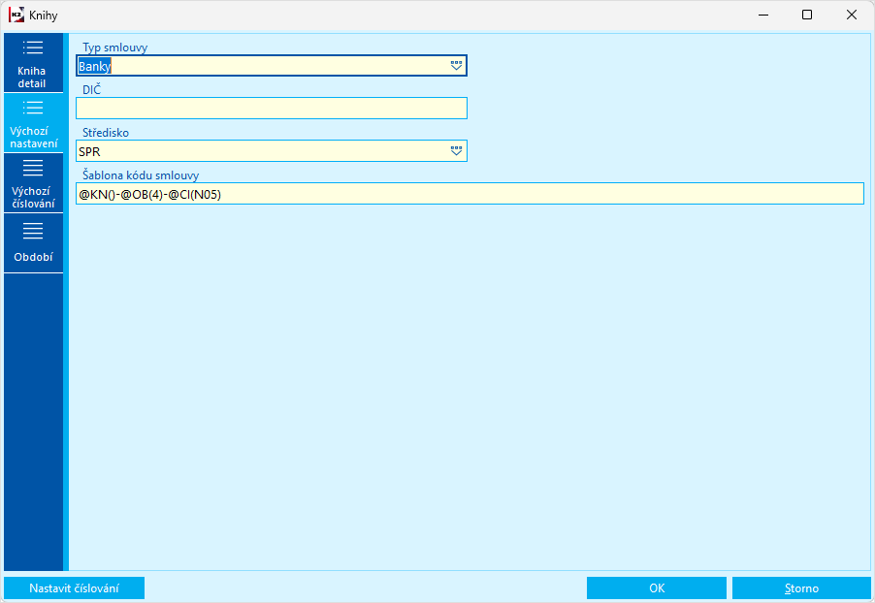Screen dimensions: 875x603
Task: Switch to Výchozí nastavení tab
Action: tap(33, 123)
